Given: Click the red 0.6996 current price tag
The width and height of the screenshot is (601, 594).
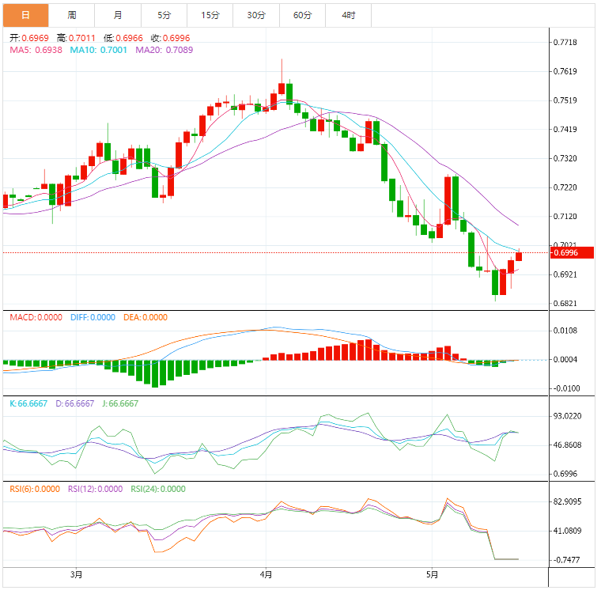Looking at the screenshot, I should click(566, 253).
